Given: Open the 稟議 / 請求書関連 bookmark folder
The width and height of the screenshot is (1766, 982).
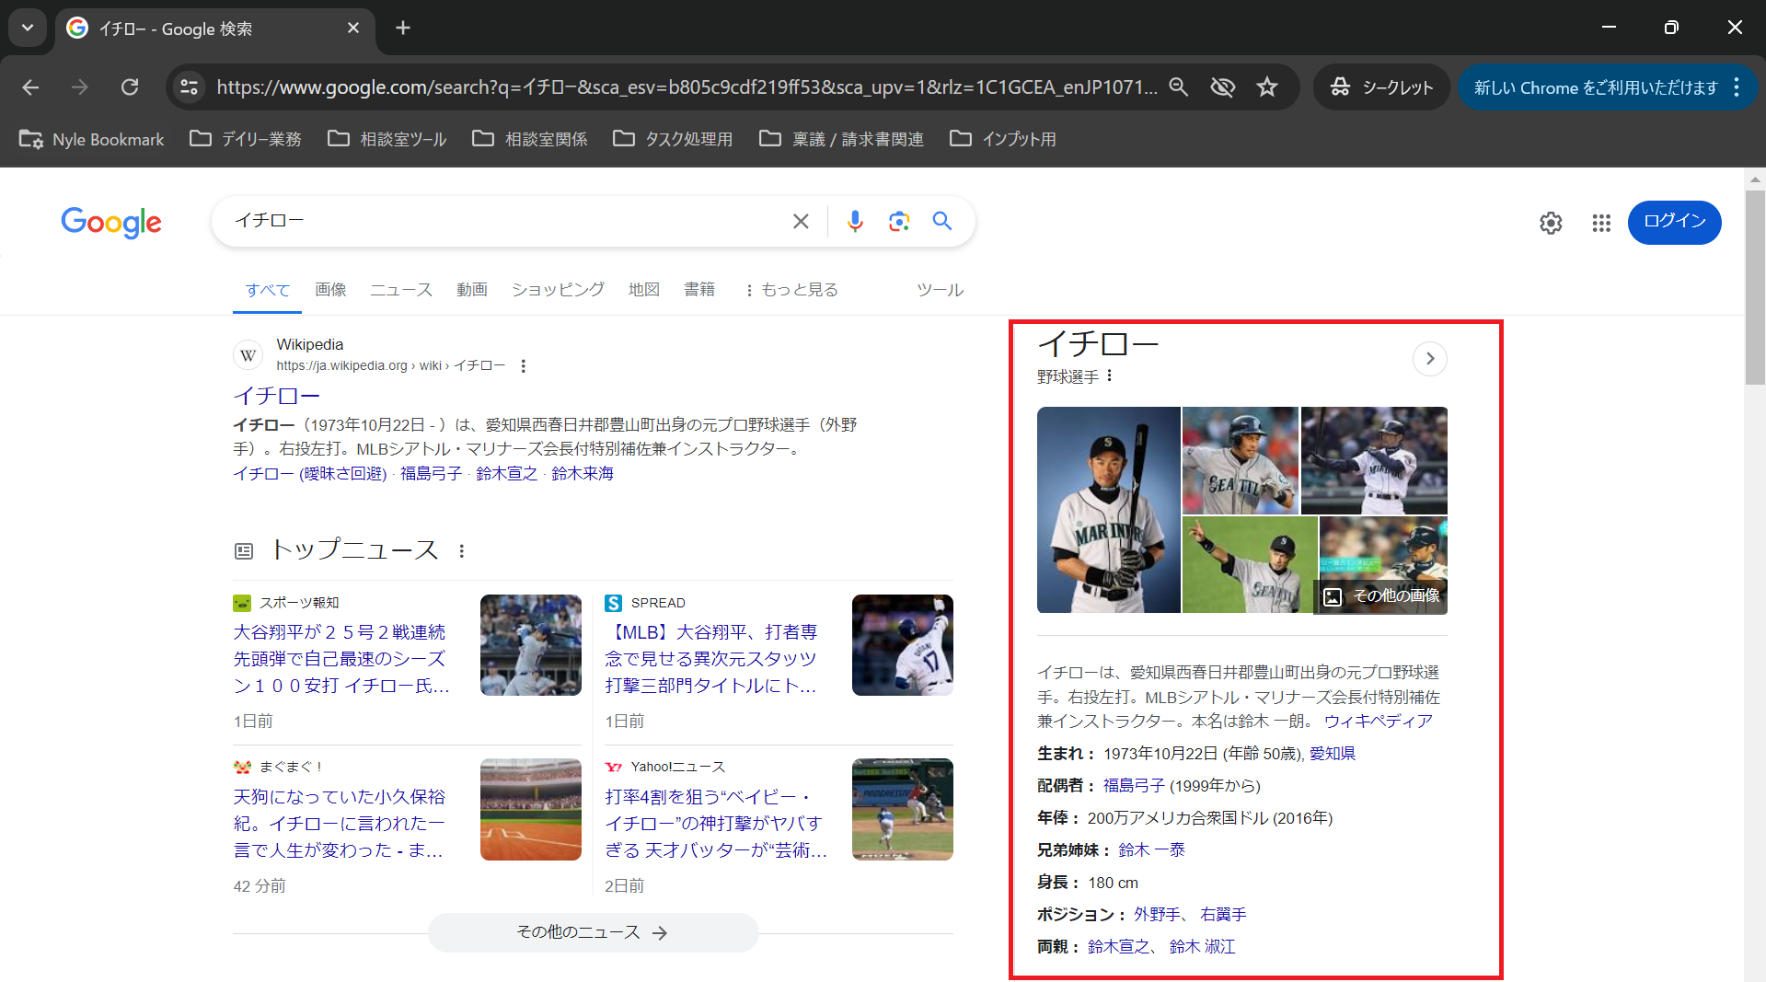Looking at the screenshot, I should click(841, 139).
